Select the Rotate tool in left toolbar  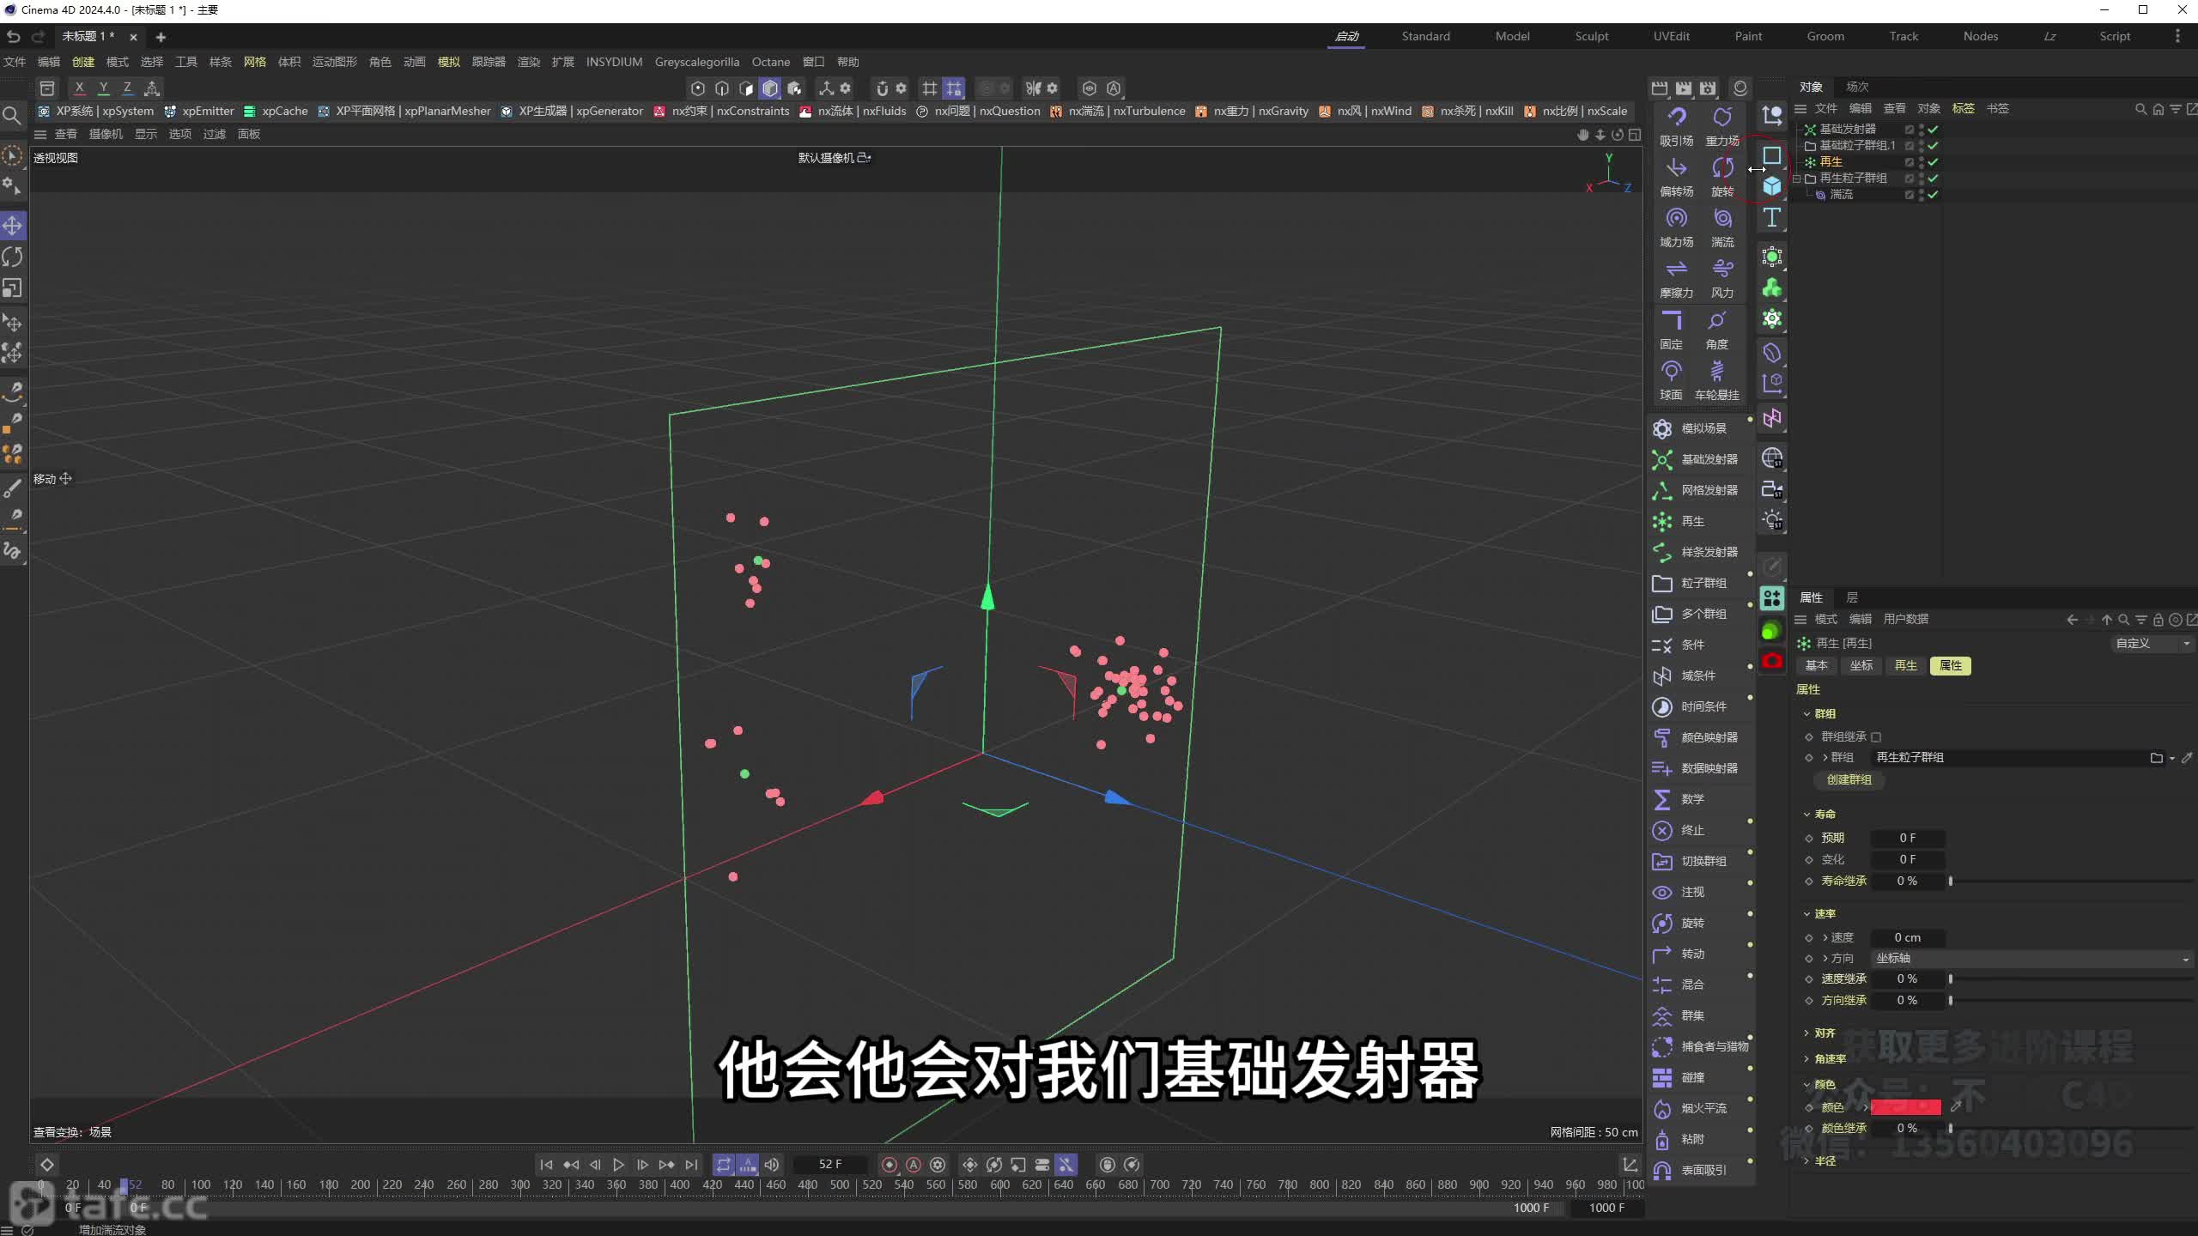pyautogui.click(x=13, y=257)
